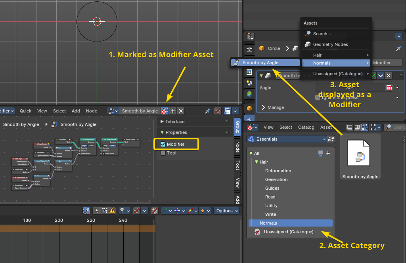Open timeline snapping options dropdown
Viewport: 406px width, 263px height.
pyautogui.click(x=144, y=211)
